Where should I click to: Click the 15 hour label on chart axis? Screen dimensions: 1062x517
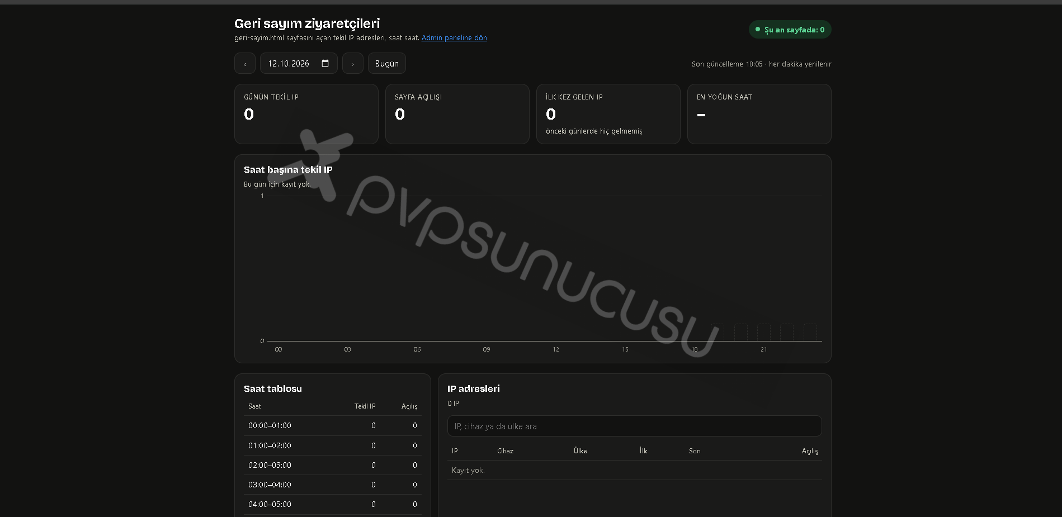pyautogui.click(x=625, y=349)
